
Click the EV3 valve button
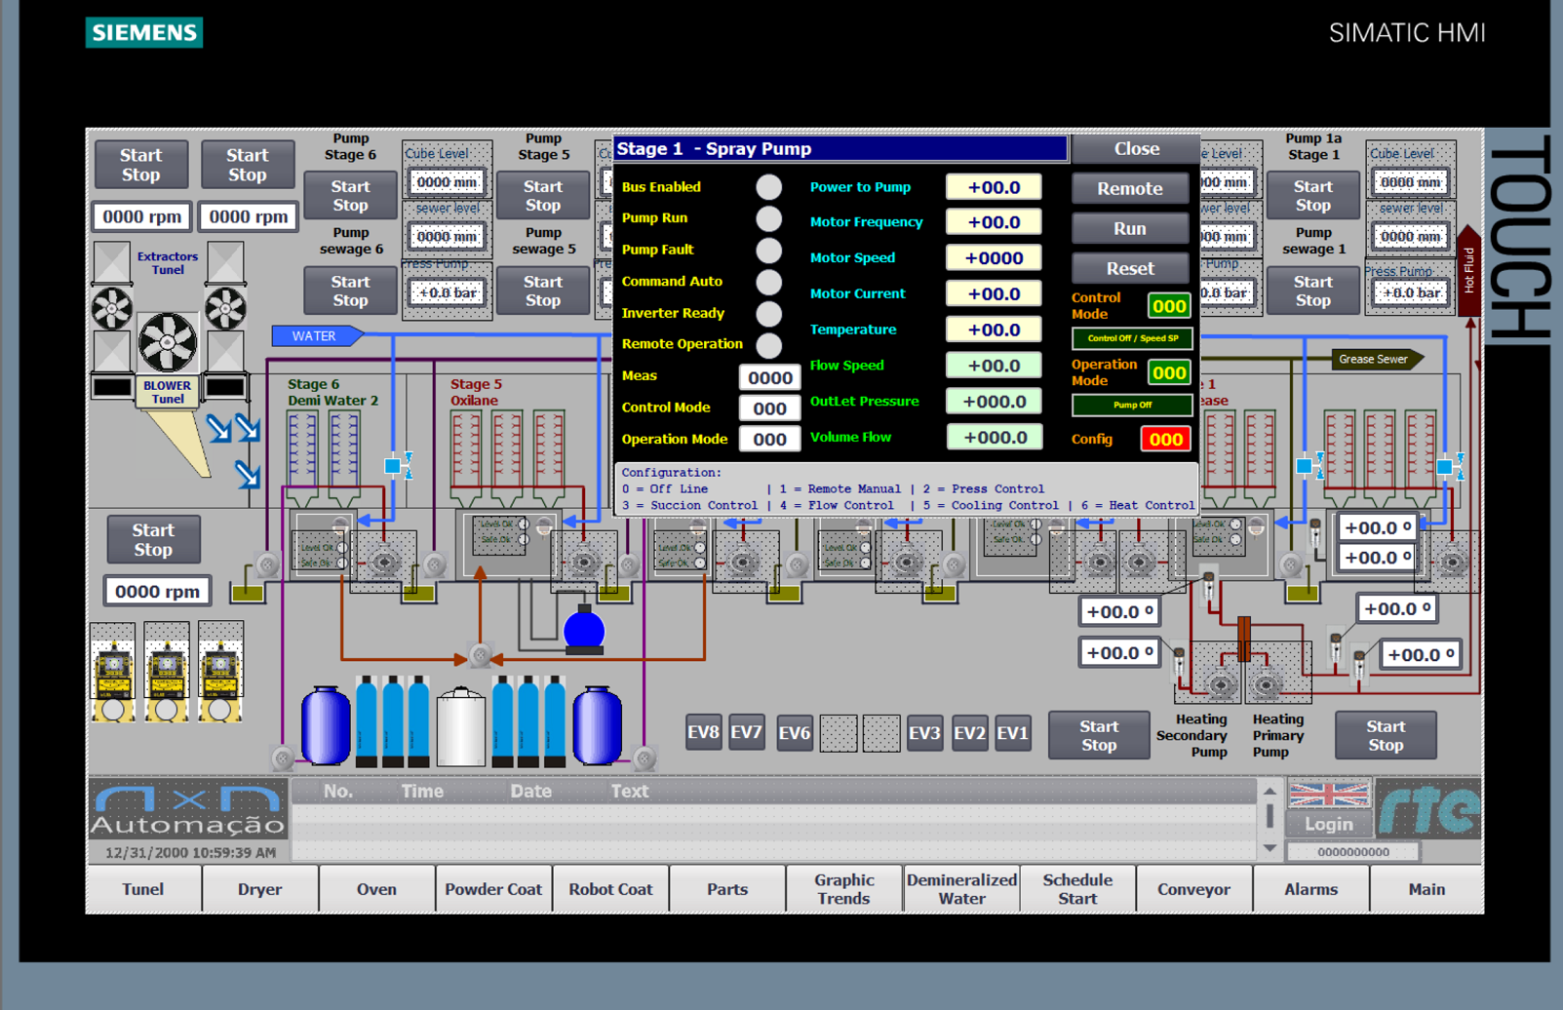[924, 732]
